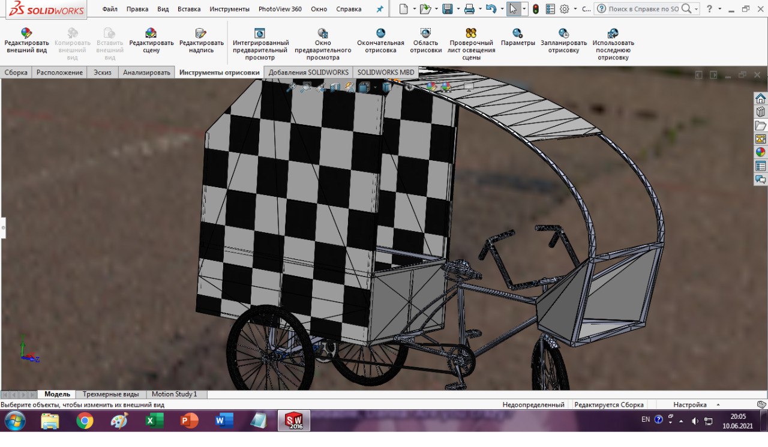Image resolution: width=768 pixels, height=447 pixels.
Task: Pin the SOLIDWORKS menu bar
Action: pos(379,9)
